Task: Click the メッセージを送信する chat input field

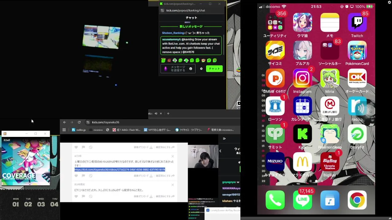Action: [x=178, y=69]
